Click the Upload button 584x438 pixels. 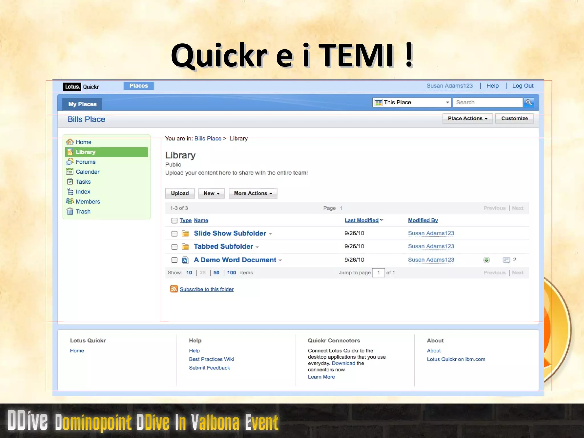pos(180,193)
